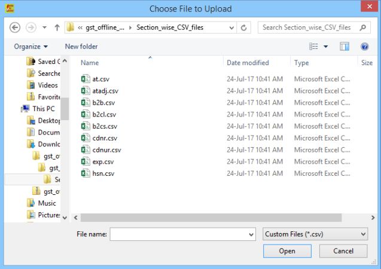This screenshot has width=381, height=269.
Task: Select Music in the navigation pane
Action: click(x=41, y=203)
